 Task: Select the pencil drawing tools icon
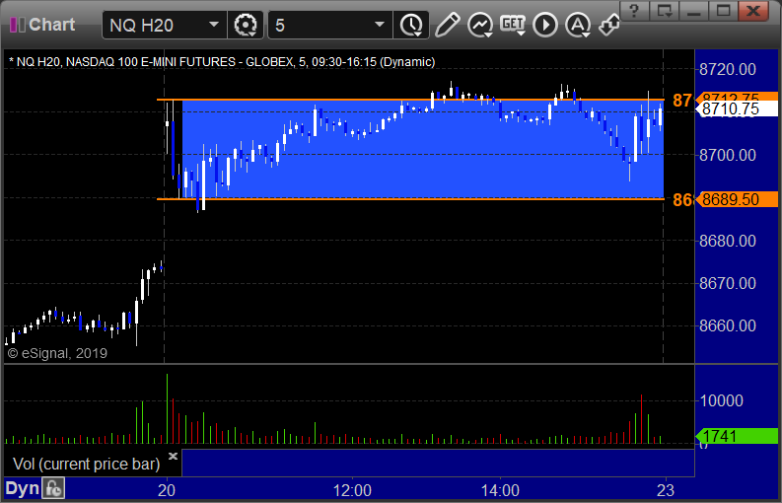(x=447, y=25)
